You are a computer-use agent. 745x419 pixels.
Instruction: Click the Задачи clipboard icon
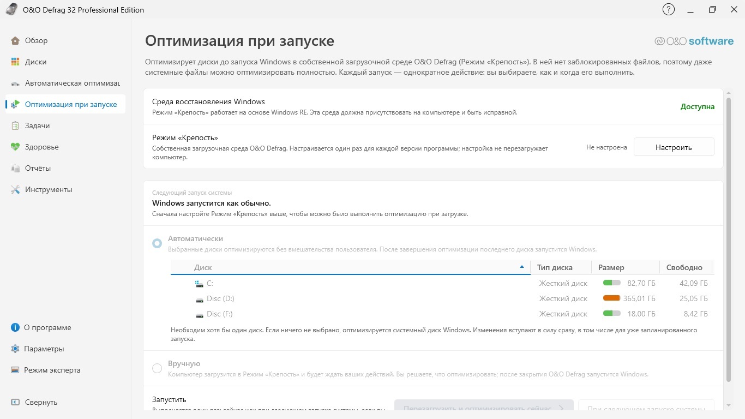coord(15,125)
